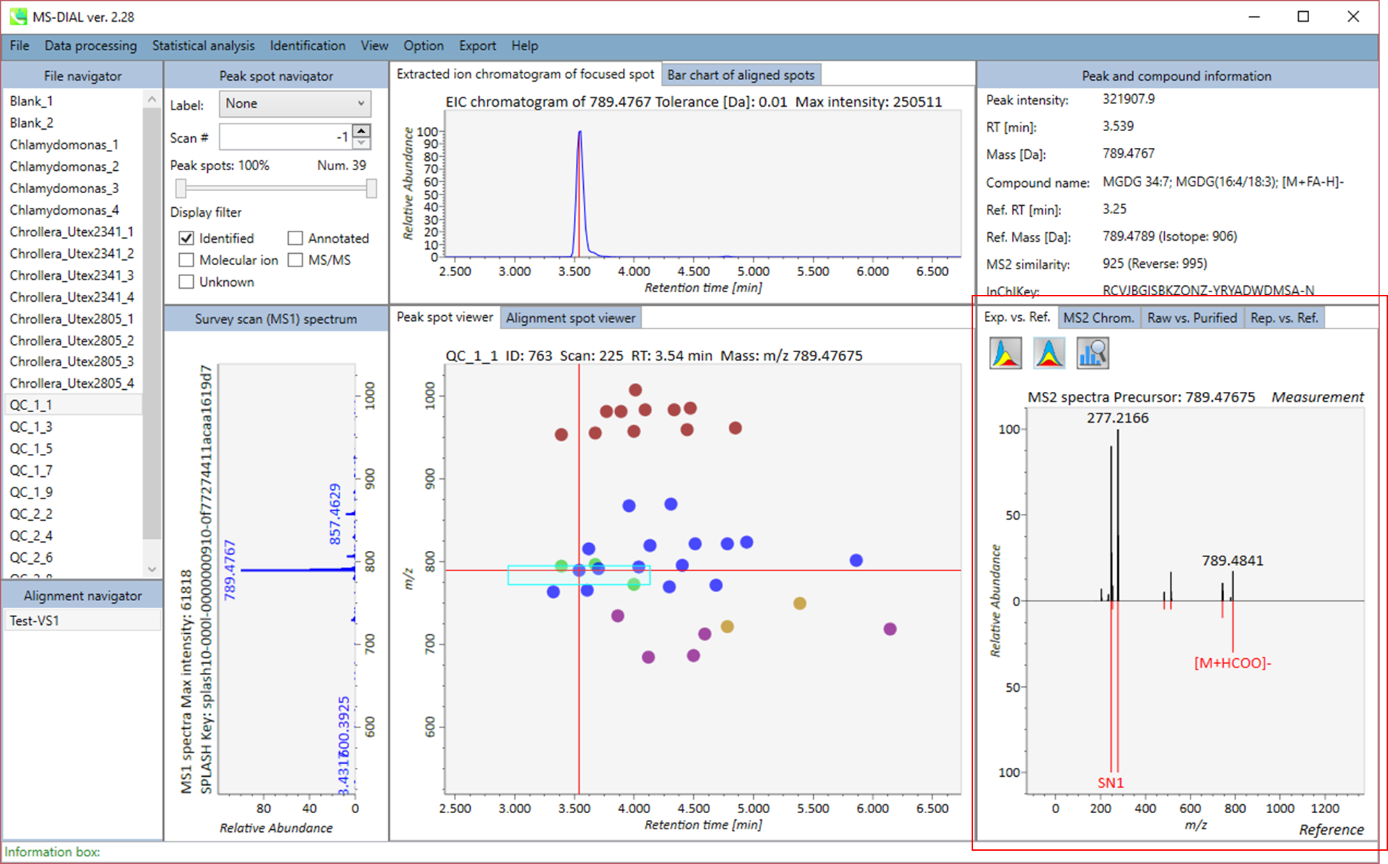1388x864 pixels.
Task: Open the Option menu
Action: click(423, 46)
